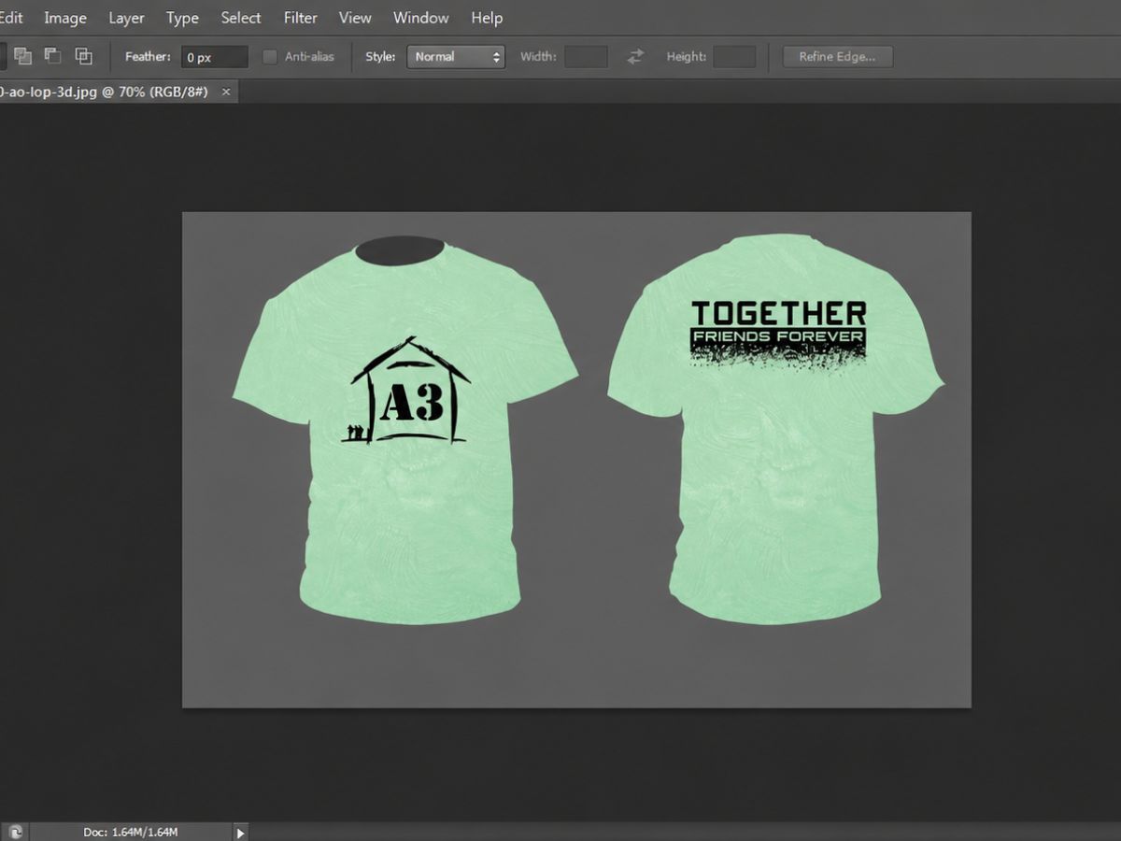Open the Style dropdown showing Normal
The image size is (1121, 841).
click(455, 57)
